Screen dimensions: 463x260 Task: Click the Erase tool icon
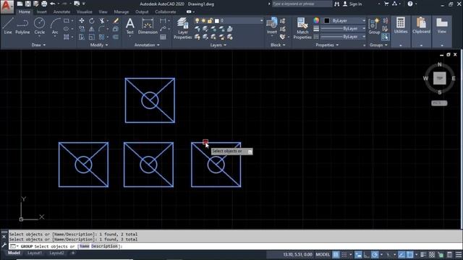[116, 21]
